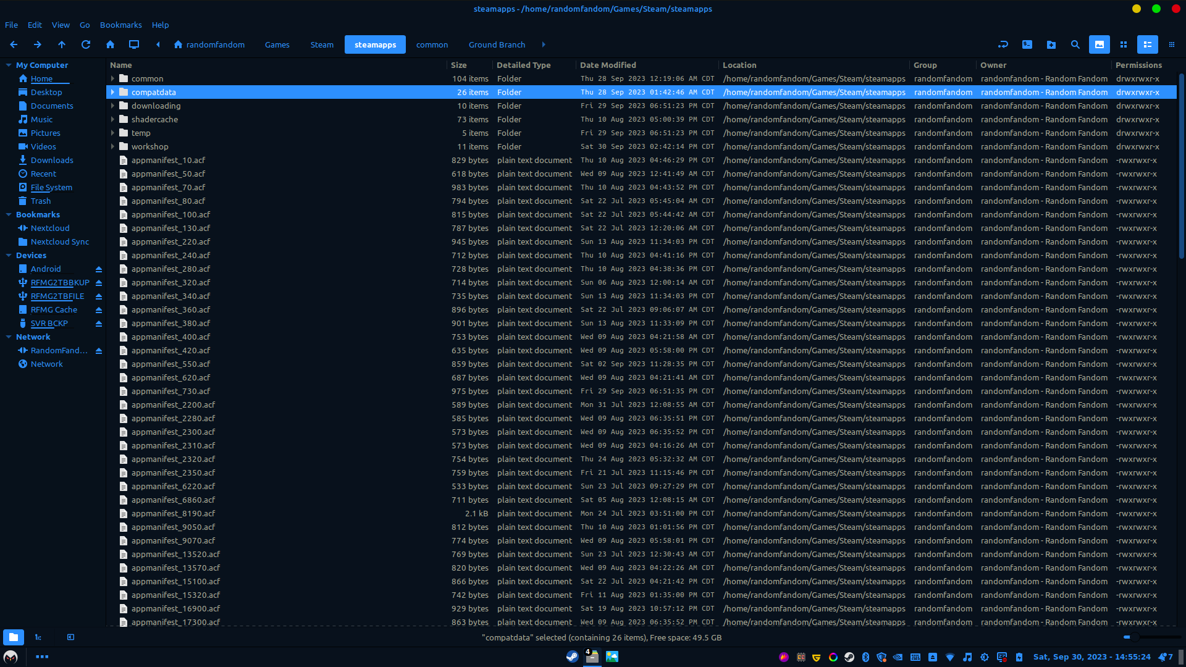
Task: Reload the current folder view
Action: [86, 44]
